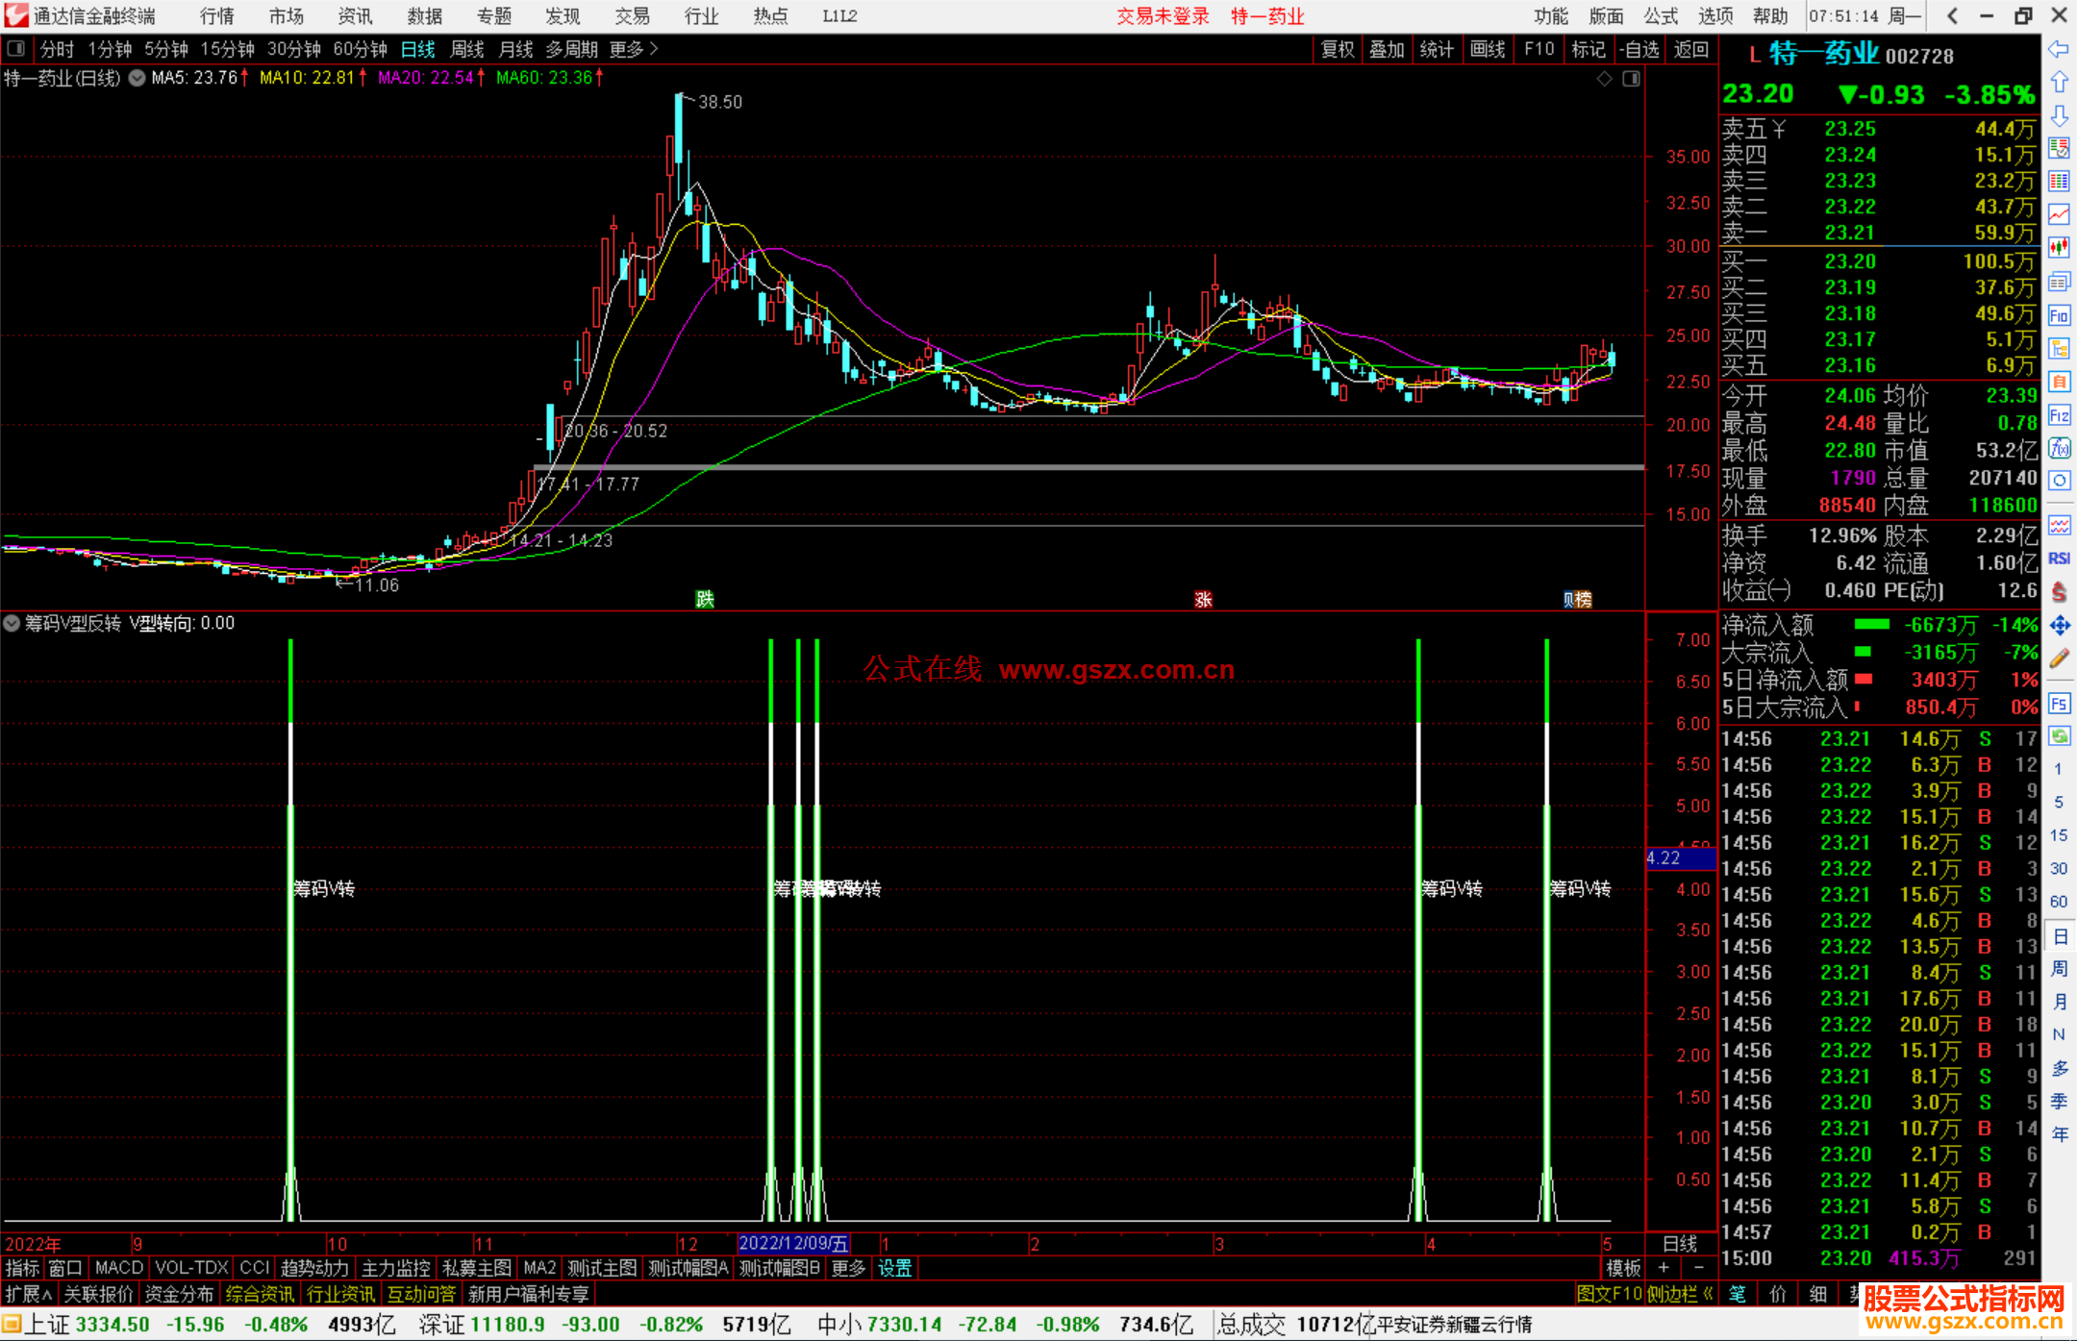Click the 设置 link in indicator bar

tap(894, 1268)
